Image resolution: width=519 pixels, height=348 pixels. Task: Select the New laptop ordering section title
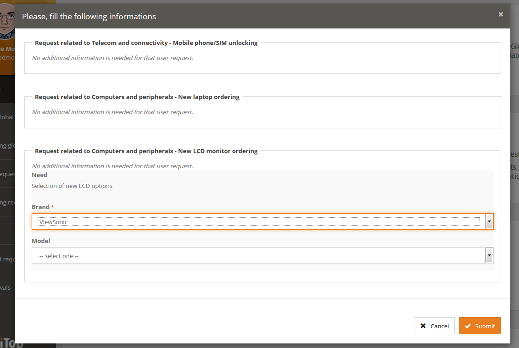pos(137,97)
